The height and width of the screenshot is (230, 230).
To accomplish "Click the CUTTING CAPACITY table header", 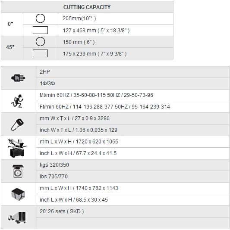I will click(x=87, y=7).
